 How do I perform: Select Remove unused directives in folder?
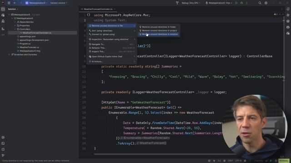159,27
